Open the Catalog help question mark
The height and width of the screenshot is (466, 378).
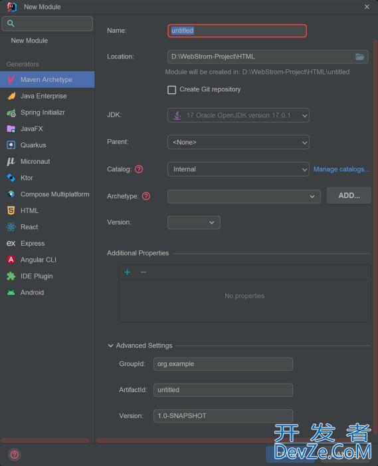[139, 169]
